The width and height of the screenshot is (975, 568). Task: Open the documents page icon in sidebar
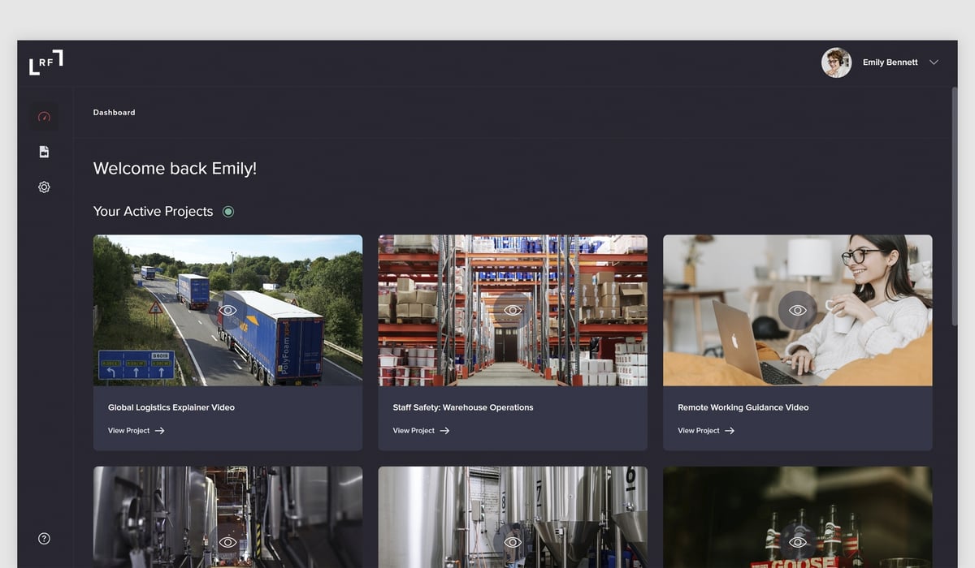44,152
